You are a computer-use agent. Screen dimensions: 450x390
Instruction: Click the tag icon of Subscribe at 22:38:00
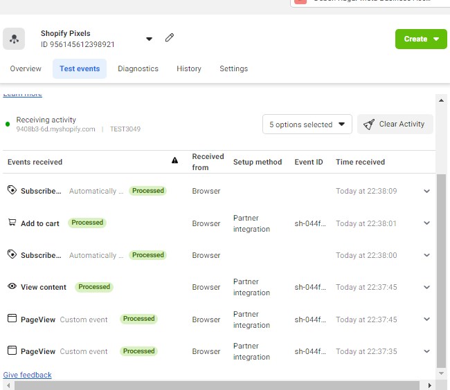[12, 254]
